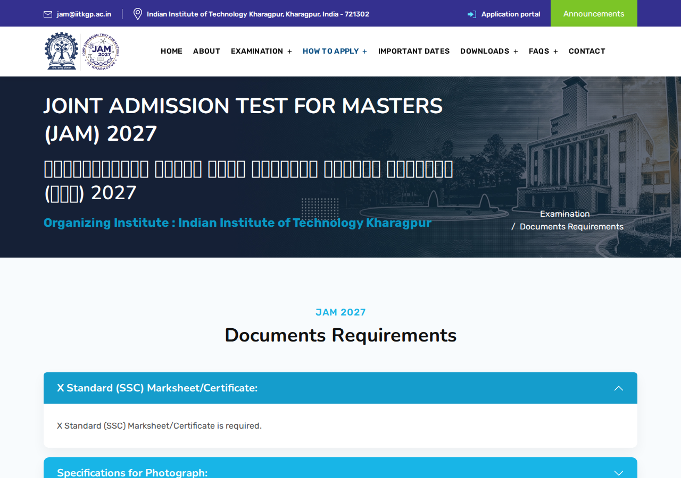
Task: Open the Contact menu item
Action: pos(587,51)
